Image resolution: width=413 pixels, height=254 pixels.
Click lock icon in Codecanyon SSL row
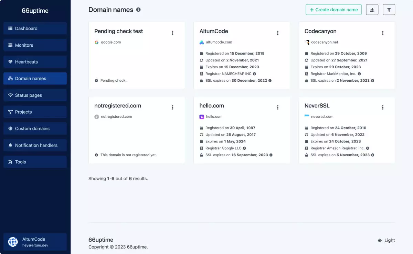(x=307, y=81)
